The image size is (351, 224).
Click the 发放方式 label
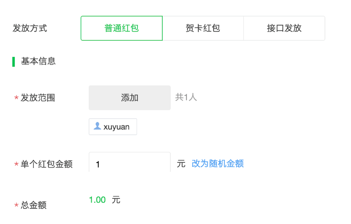pyautogui.click(x=30, y=28)
